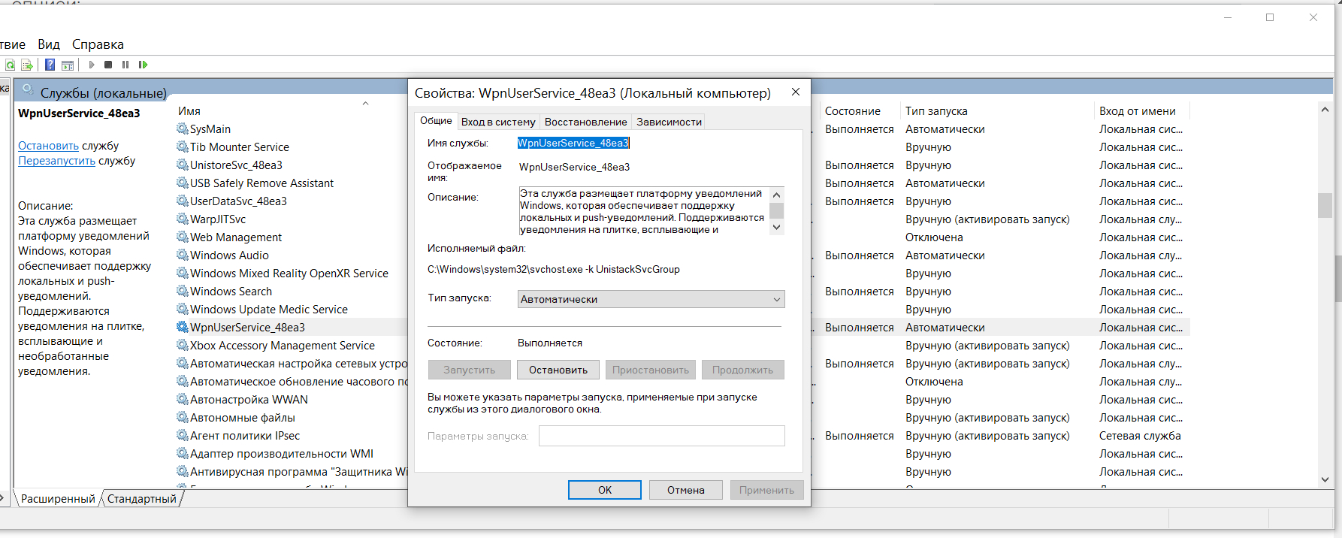The width and height of the screenshot is (1342, 538).
Task: Click the Агент политики IPsec gear icon
Action: point(183,435)
